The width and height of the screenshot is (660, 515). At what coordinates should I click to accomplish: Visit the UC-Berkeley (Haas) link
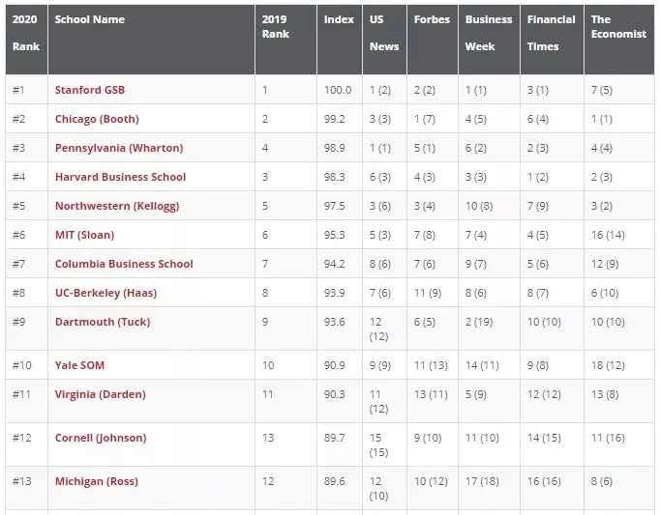tap(105, 293)
